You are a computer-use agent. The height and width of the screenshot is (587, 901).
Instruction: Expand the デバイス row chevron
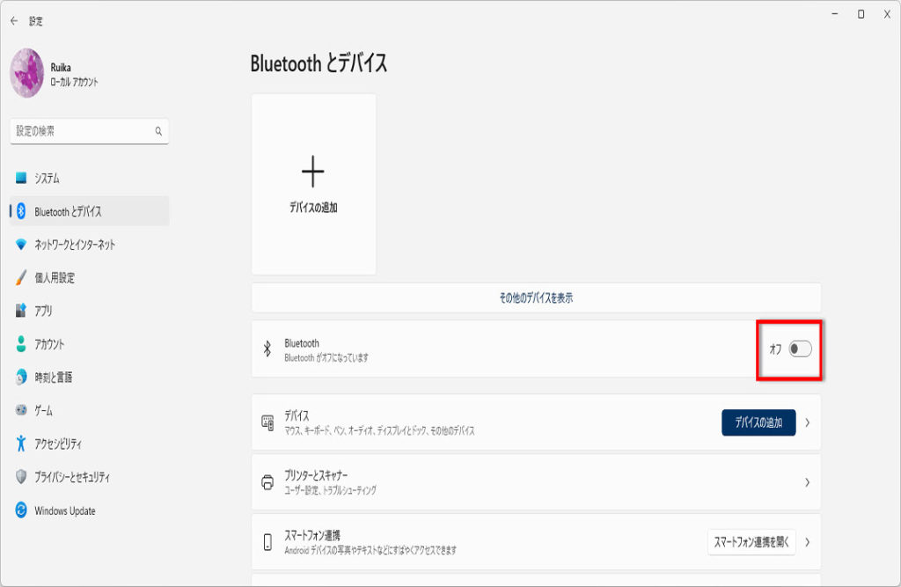point(807,422)
